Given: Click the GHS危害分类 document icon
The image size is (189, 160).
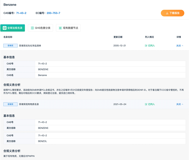Looking at the screenshot, I should pos(32,28).
